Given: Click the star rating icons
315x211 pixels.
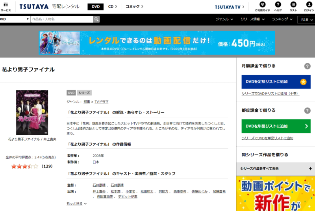Looking at the screenshot, I should click(x=24, y=166).
